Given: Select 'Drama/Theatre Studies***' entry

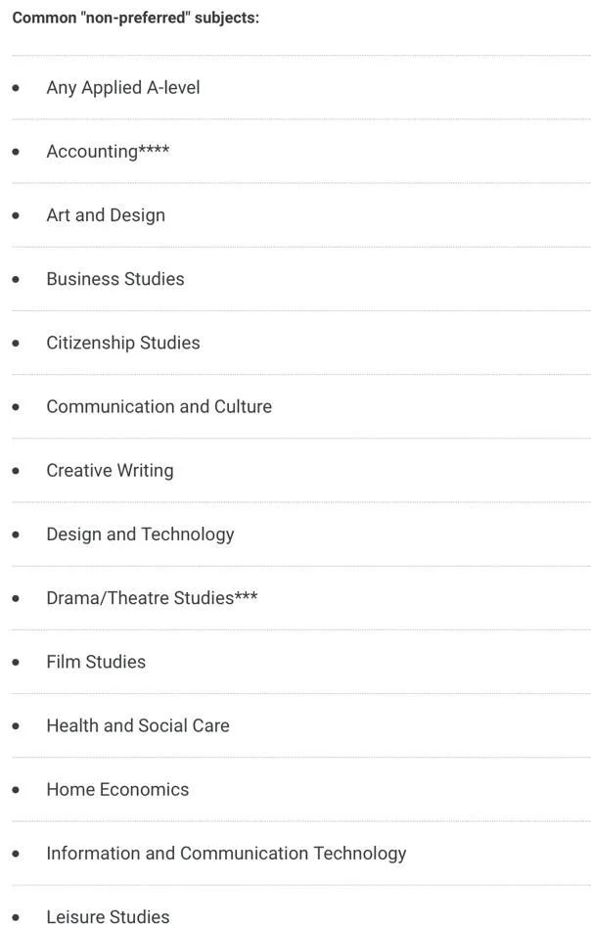Looking at the screenshot, I should [152, 598].
